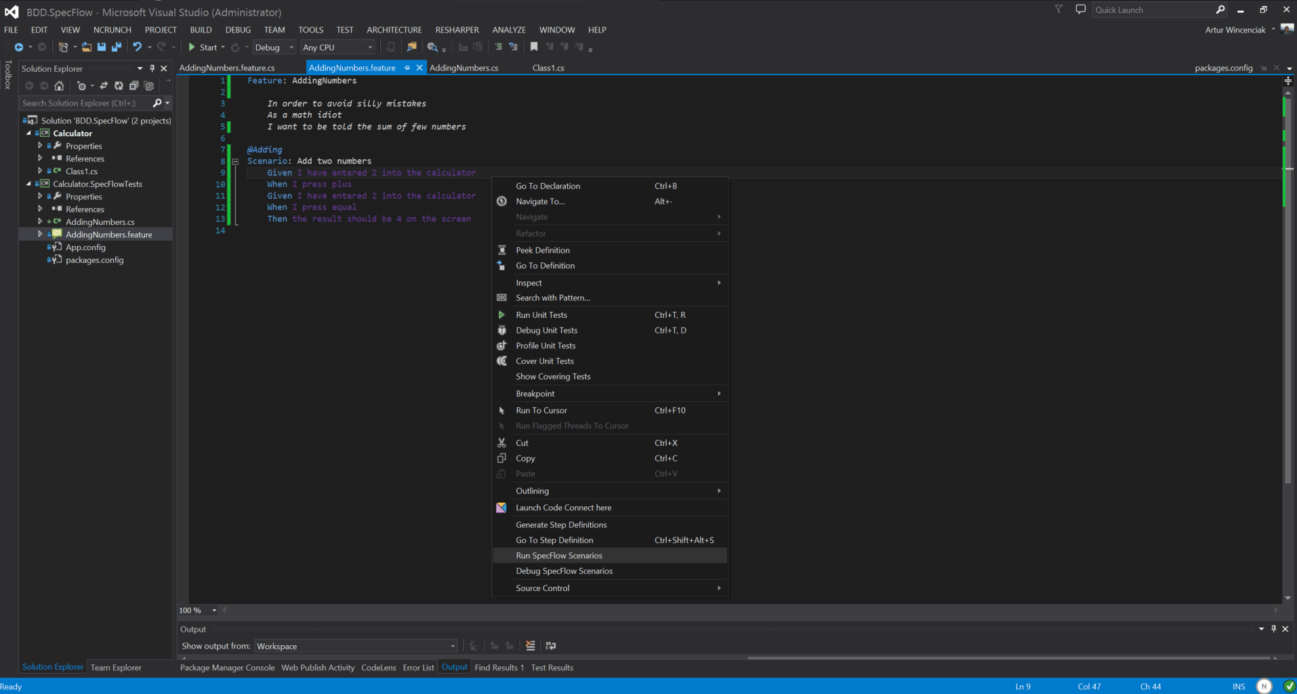Click the bookmark icon in the toolbar

(534, 47)
